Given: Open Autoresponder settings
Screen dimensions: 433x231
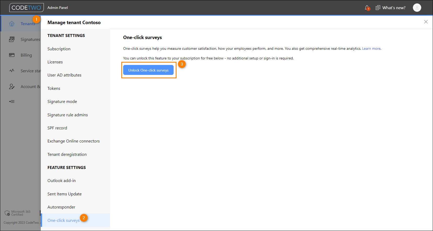Looking at the screenshot, I should click(x=61, y=207).
